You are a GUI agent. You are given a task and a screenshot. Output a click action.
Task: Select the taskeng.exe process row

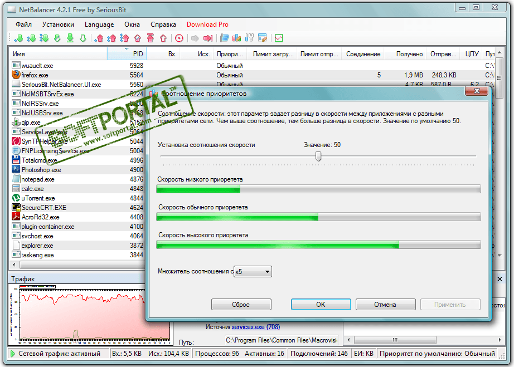(x=77, y=255)
